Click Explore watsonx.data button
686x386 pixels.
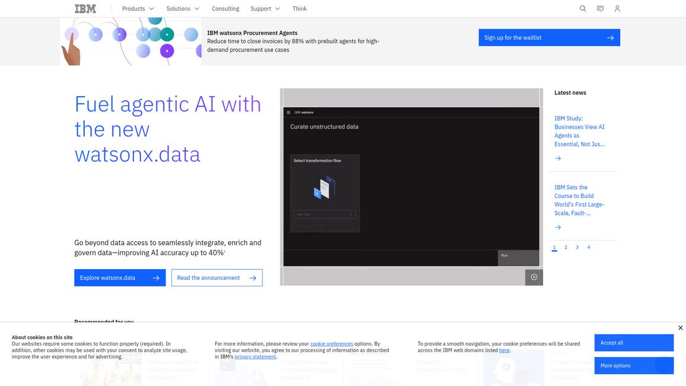(120, 278)
